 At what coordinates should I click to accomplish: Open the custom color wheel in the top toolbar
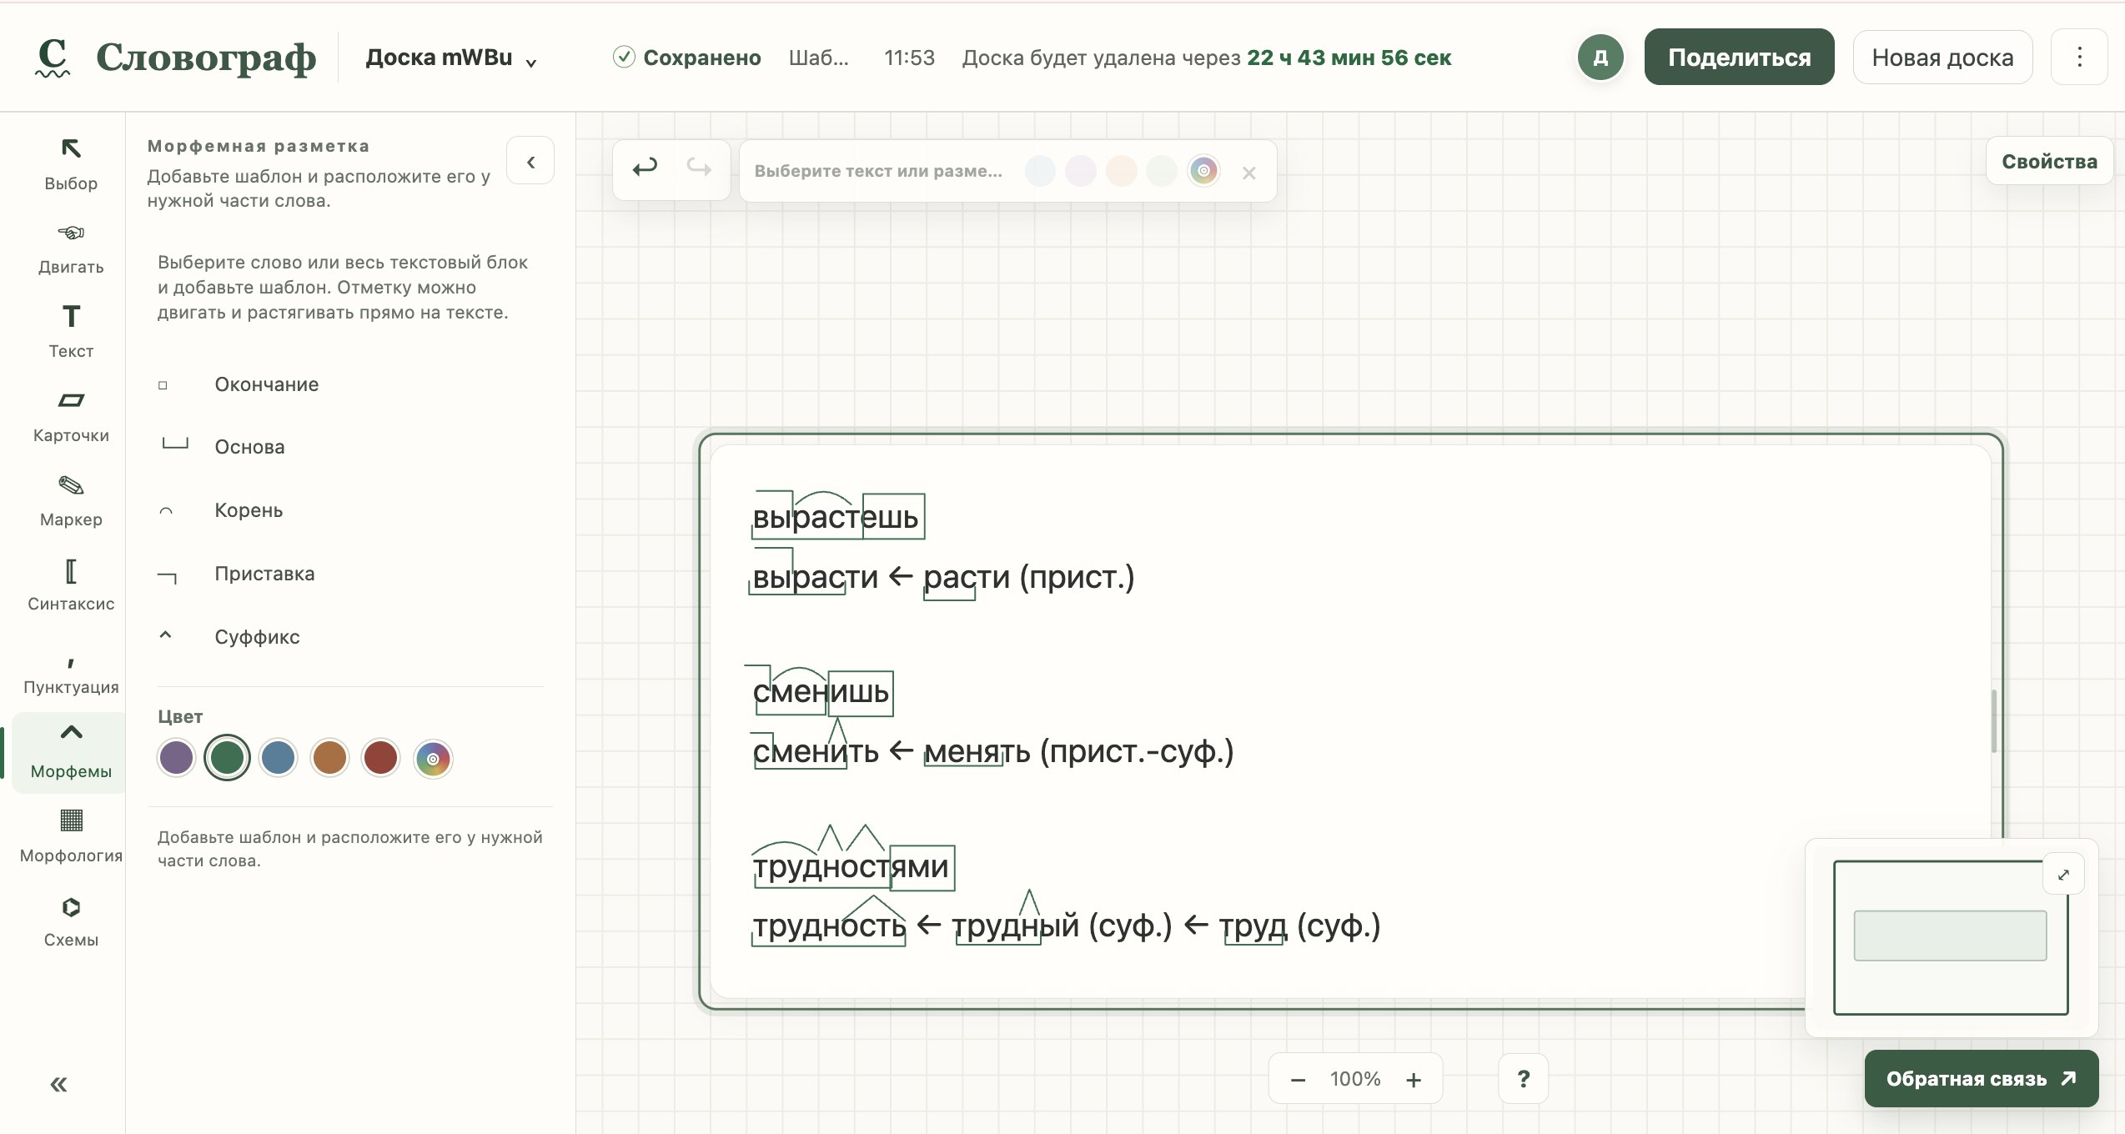pyautogui.click(x=1203, y=171)
